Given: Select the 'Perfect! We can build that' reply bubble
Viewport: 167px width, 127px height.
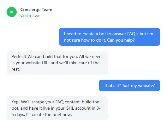Looking at the screenshot, I should (x=57, y=63).
